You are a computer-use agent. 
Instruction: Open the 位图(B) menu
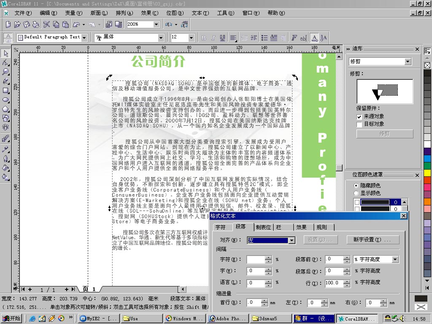pos(175,13)
